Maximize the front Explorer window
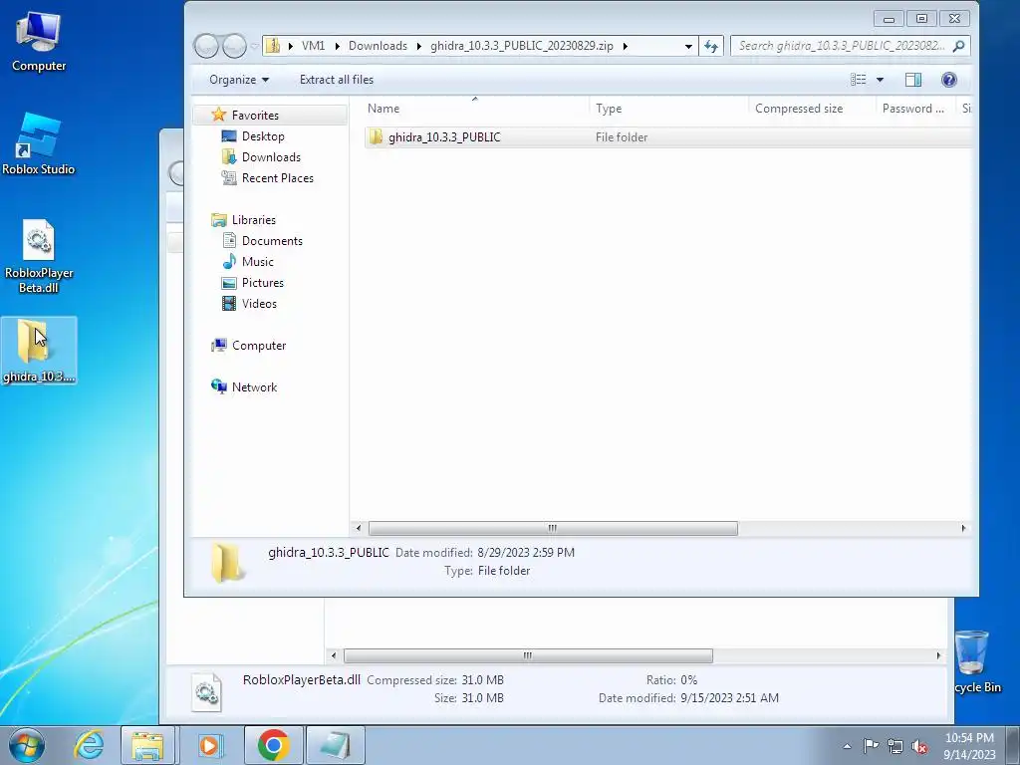Screen dimensions: 1020x765 pyautogui.click(x=921, y=18)
